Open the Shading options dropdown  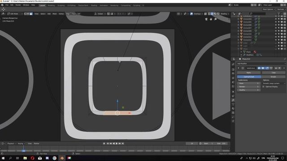pyautogui.click(x=225, y=14)
